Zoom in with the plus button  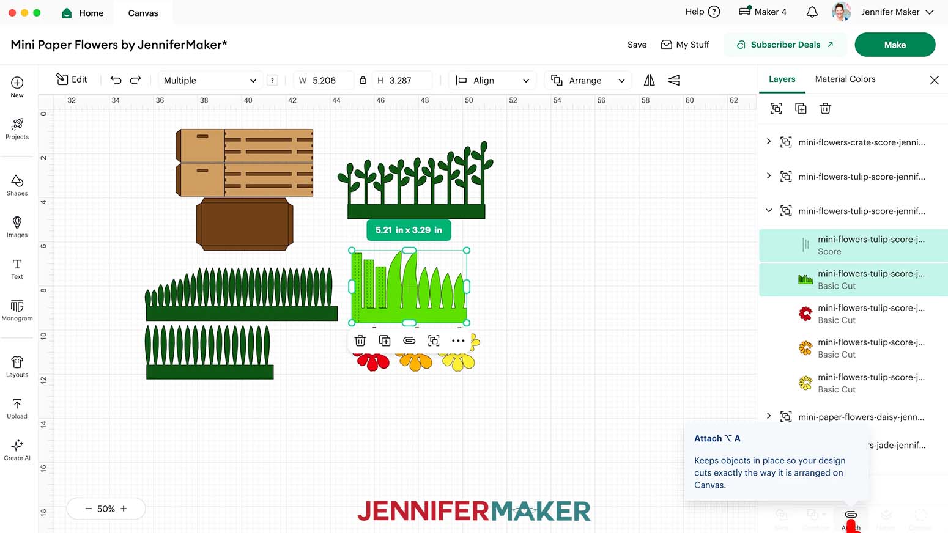(124, 509)
